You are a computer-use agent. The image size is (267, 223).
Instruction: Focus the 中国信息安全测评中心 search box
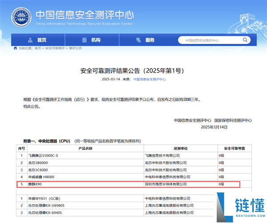click(214, 40)
